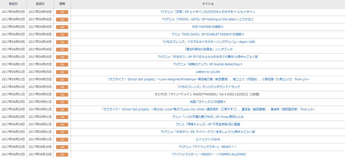This screenshot has width=345, height=158.
Task: Select the 返却日 2017年08月29日 in the TVアニメ『アイドルマスター』 row
Action: pyautogui.click(x=40, y=147)
